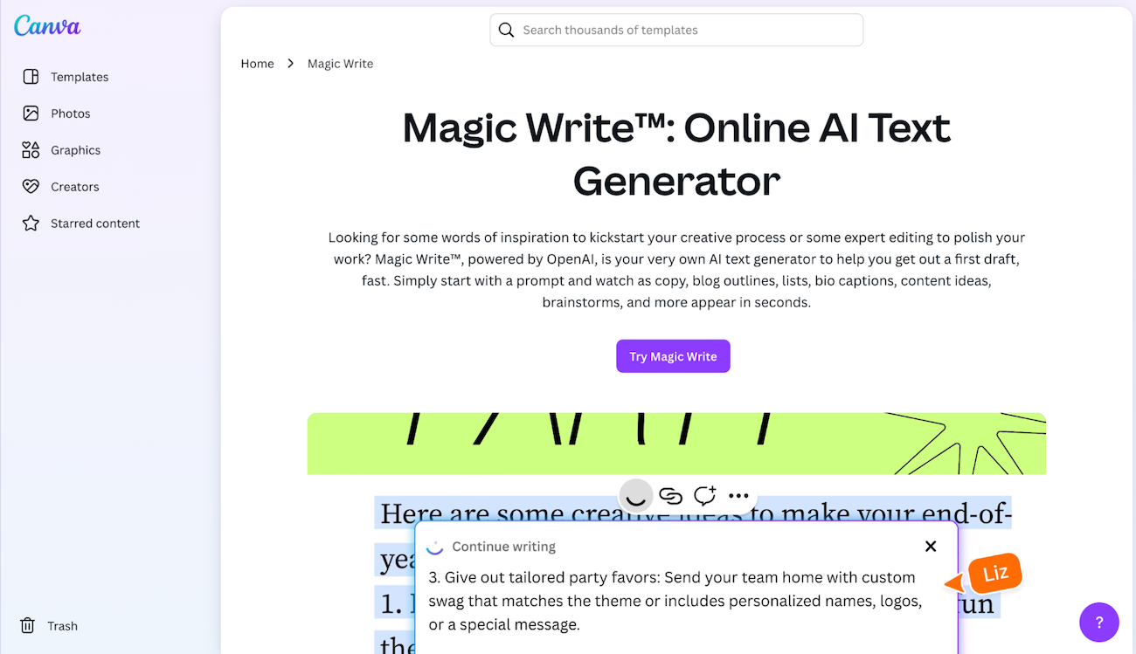Screen dimensions: 1136x654
Task: Open Creators in the sidebar
Action: click(x=61, y=187)
